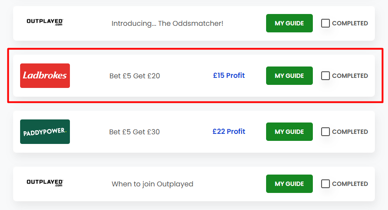Open My Guide for Introducing the Oddsmatcher
This screenshot has width=388, height=210.
pos(289,23)
